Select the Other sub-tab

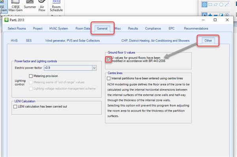coord(208,41)
